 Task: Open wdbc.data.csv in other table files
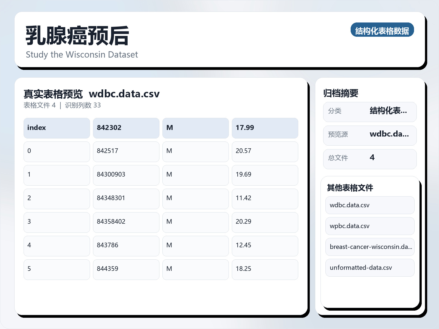click(370, 205)
